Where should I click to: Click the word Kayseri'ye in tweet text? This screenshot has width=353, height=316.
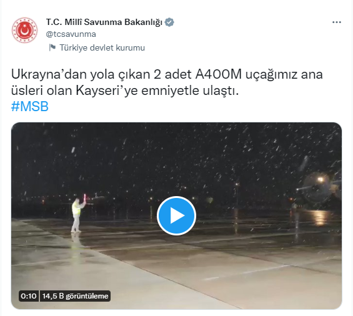click(107, 91)
